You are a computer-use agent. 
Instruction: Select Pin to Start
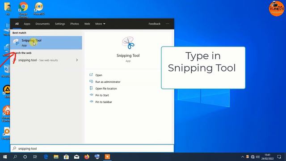(x=102, y=95)
